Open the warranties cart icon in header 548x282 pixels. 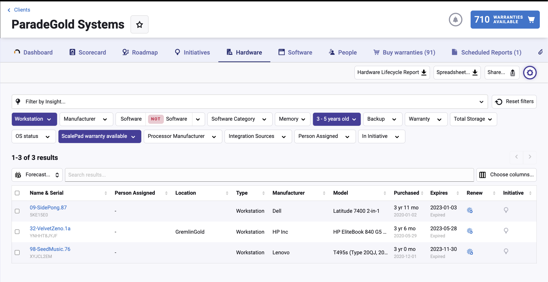tap(531, 19)
